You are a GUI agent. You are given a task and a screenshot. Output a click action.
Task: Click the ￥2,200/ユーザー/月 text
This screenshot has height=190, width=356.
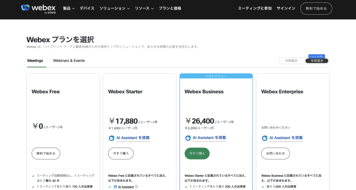(199, 128)
